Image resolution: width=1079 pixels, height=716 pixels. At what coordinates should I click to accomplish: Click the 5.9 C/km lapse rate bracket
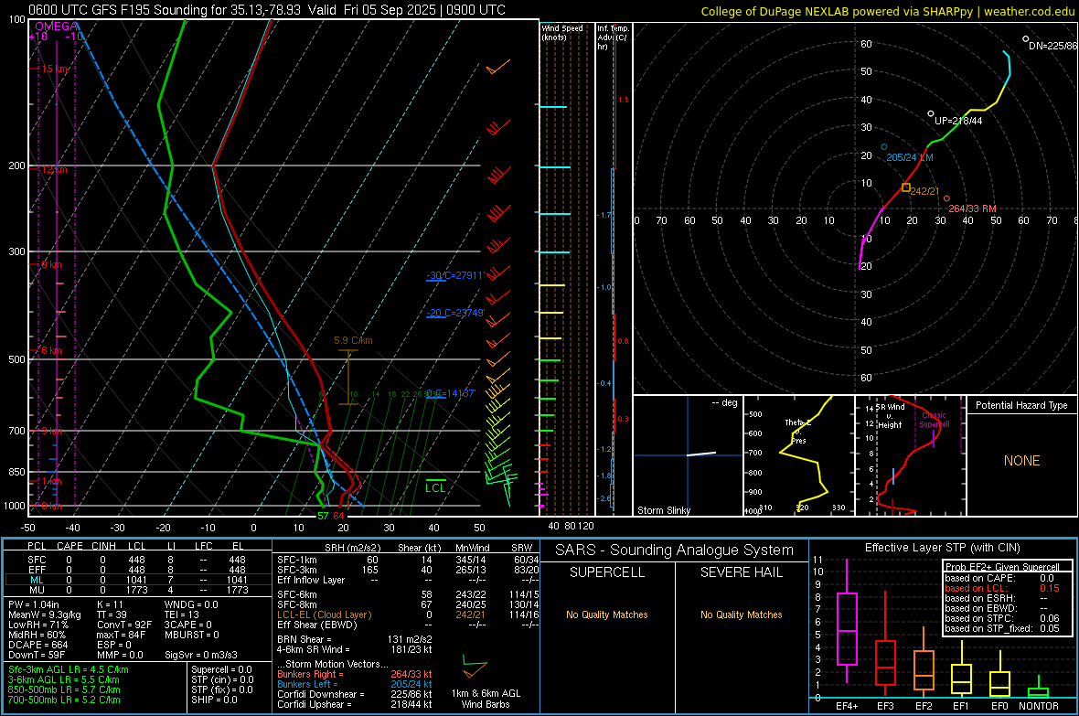coord(348,378)
